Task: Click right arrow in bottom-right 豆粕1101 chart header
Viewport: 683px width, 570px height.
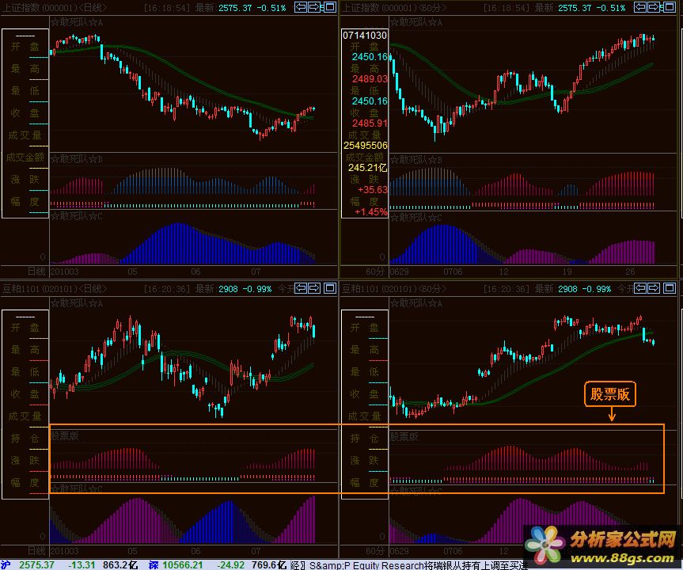Action: tap(654, 289)
